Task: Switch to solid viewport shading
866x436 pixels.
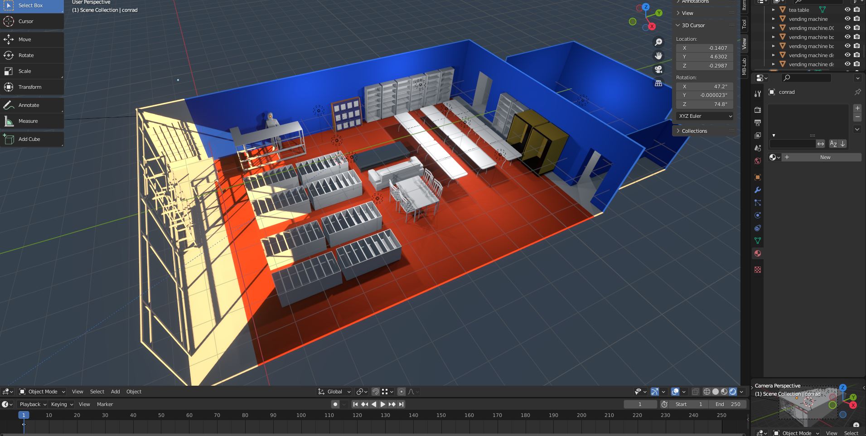Action: coord(716,392)
